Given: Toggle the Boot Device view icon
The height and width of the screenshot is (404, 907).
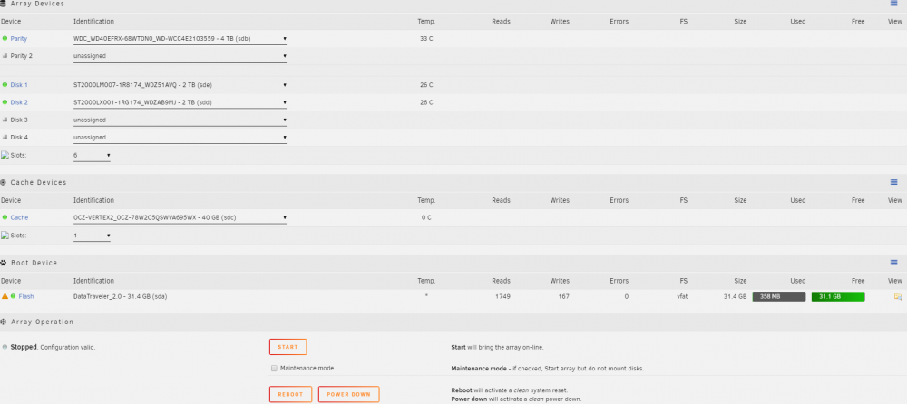Looking at the screenshot, I should pyautogui.click(x=893, y=263).
